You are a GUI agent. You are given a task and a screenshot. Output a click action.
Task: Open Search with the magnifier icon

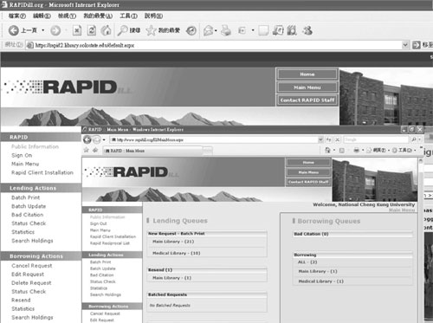point(123,30)
